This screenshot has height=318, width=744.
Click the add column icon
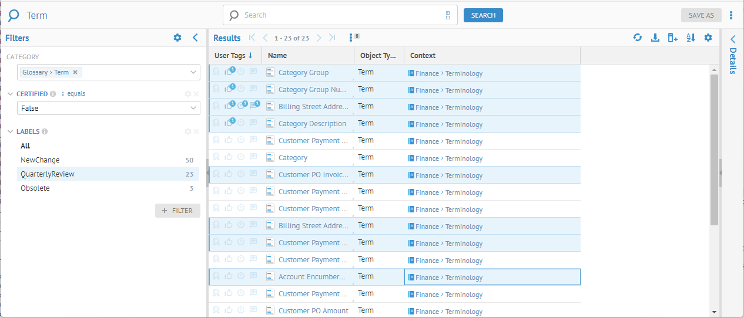[x=673, y=38]
